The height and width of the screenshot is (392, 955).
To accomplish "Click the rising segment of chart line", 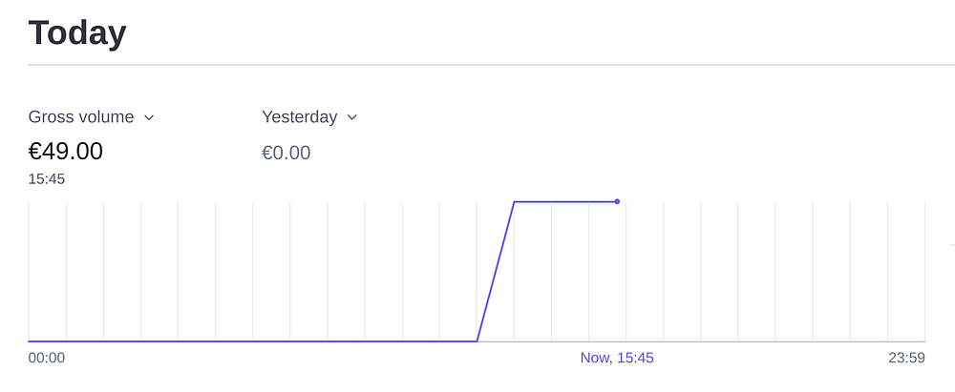I will tap(496, 271).
